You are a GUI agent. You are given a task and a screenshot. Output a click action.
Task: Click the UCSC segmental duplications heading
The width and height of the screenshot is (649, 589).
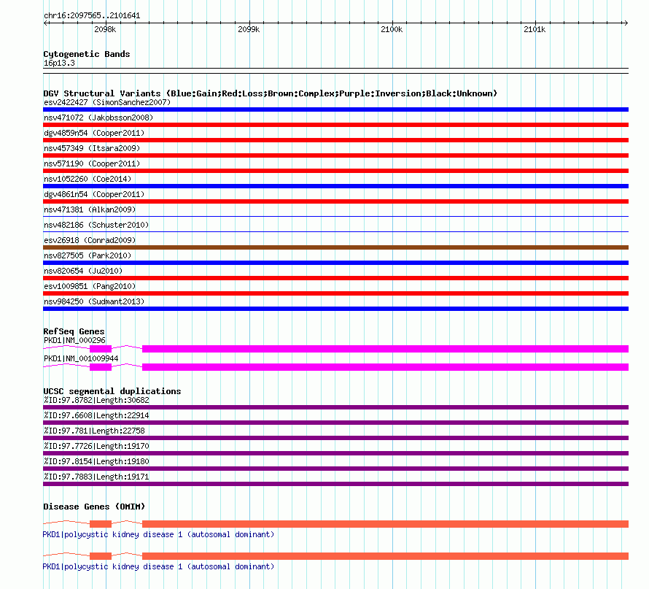(112, 391)
